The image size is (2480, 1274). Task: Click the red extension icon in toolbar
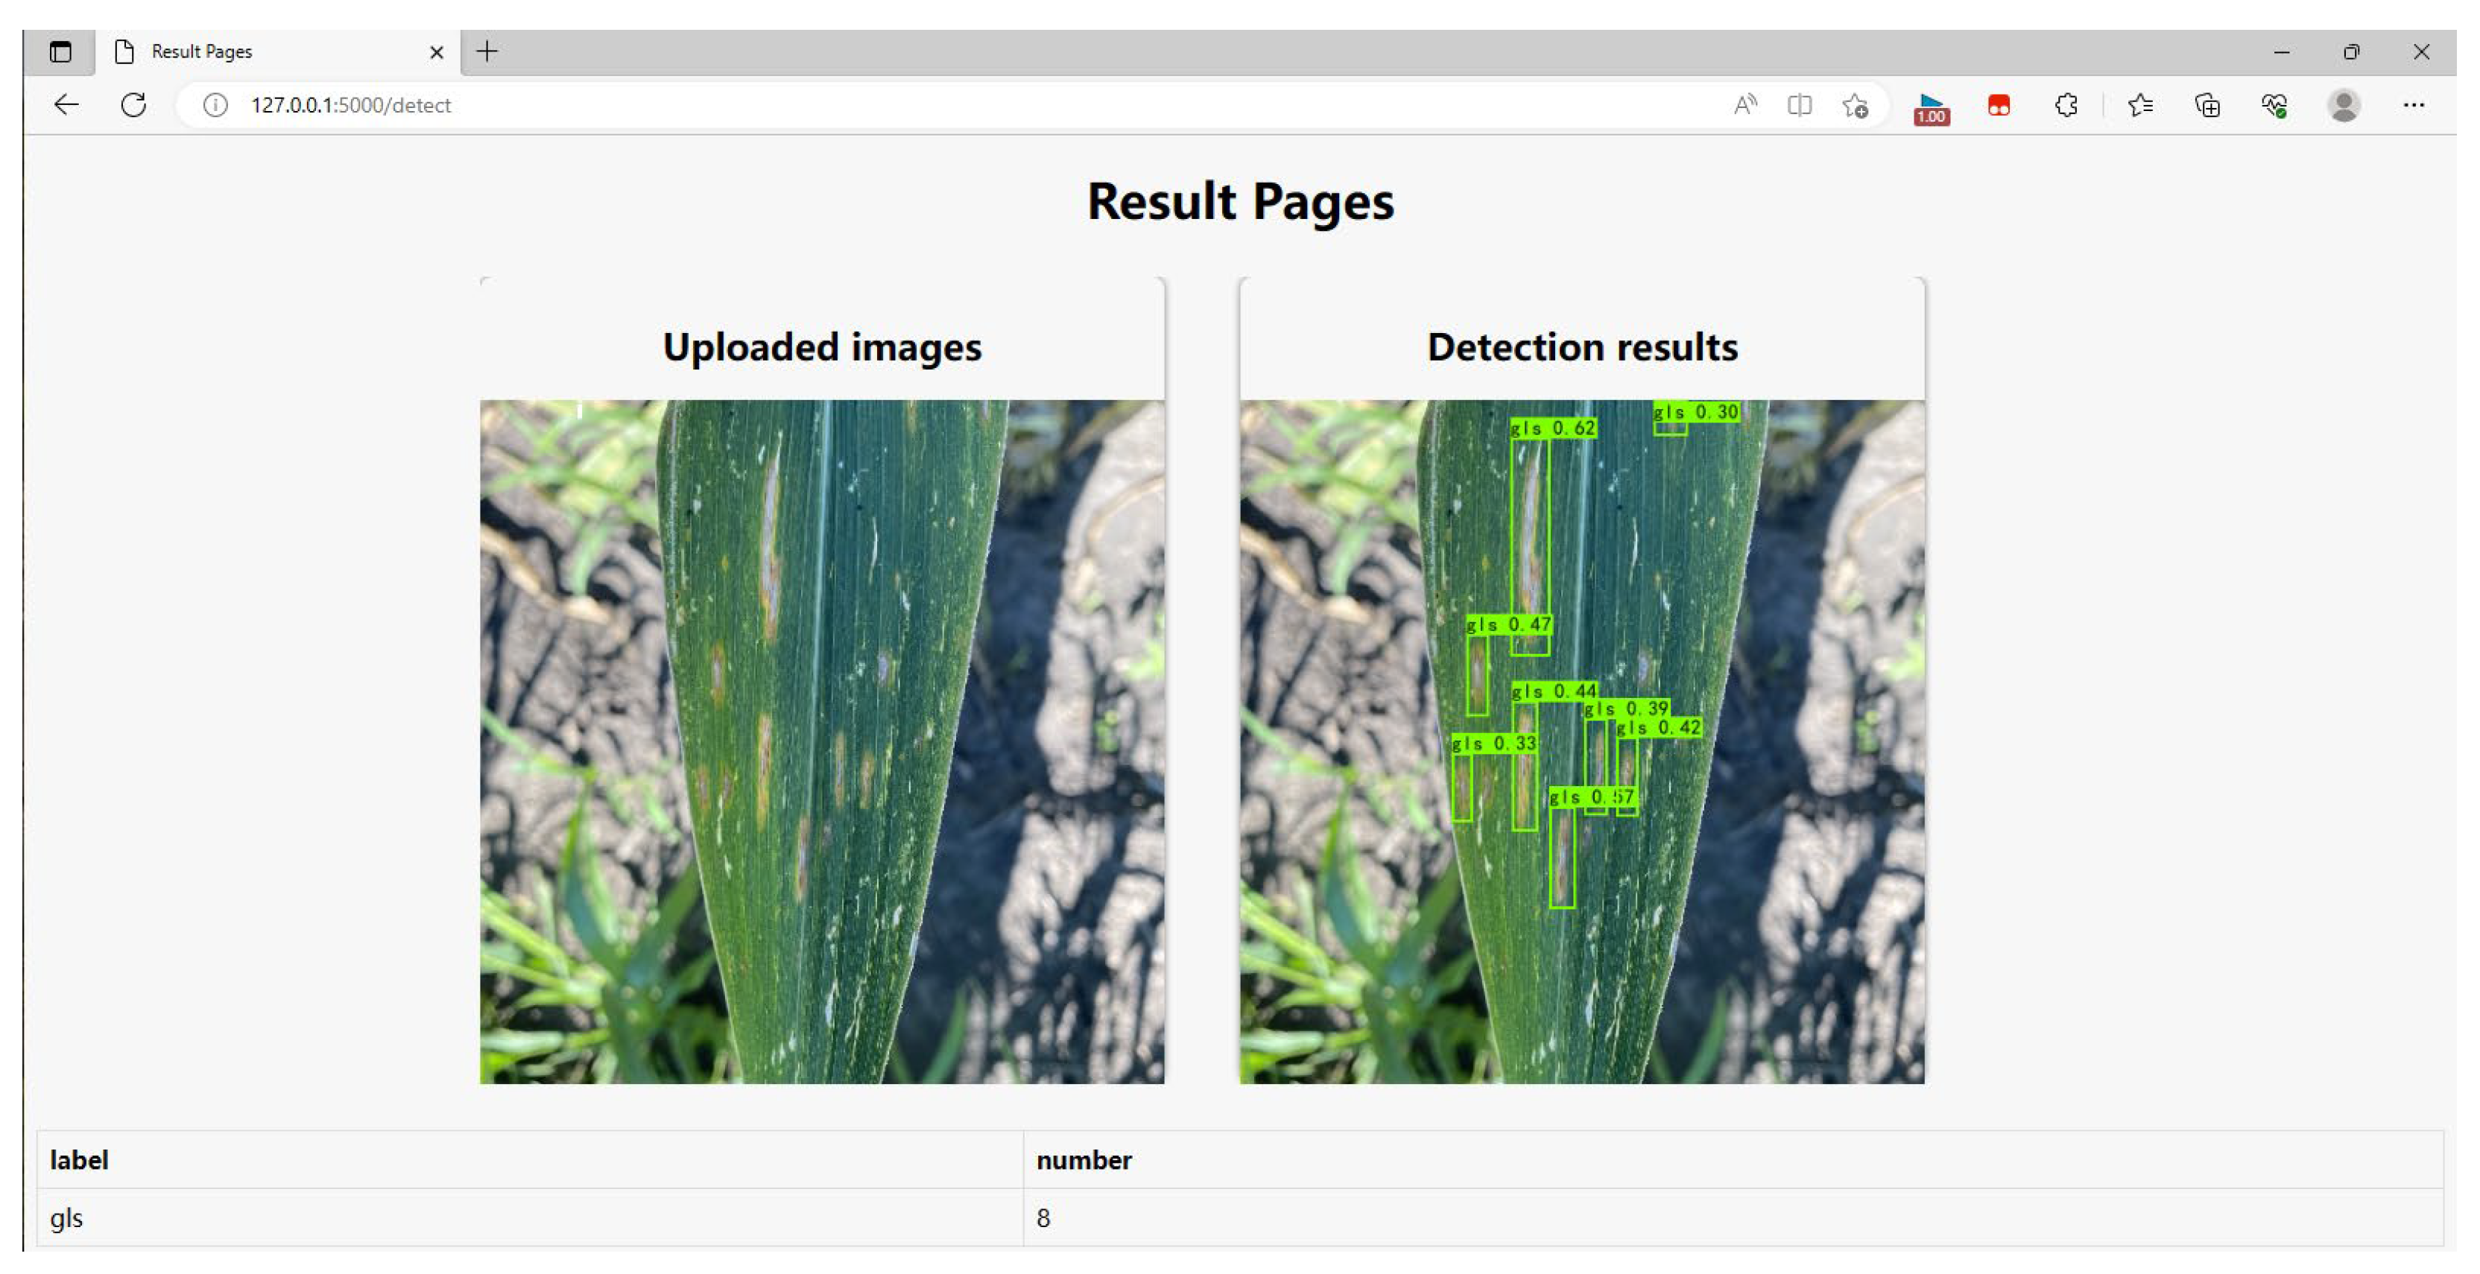[1999, 105]
